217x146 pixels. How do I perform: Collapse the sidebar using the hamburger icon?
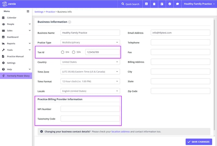point(28,11)
